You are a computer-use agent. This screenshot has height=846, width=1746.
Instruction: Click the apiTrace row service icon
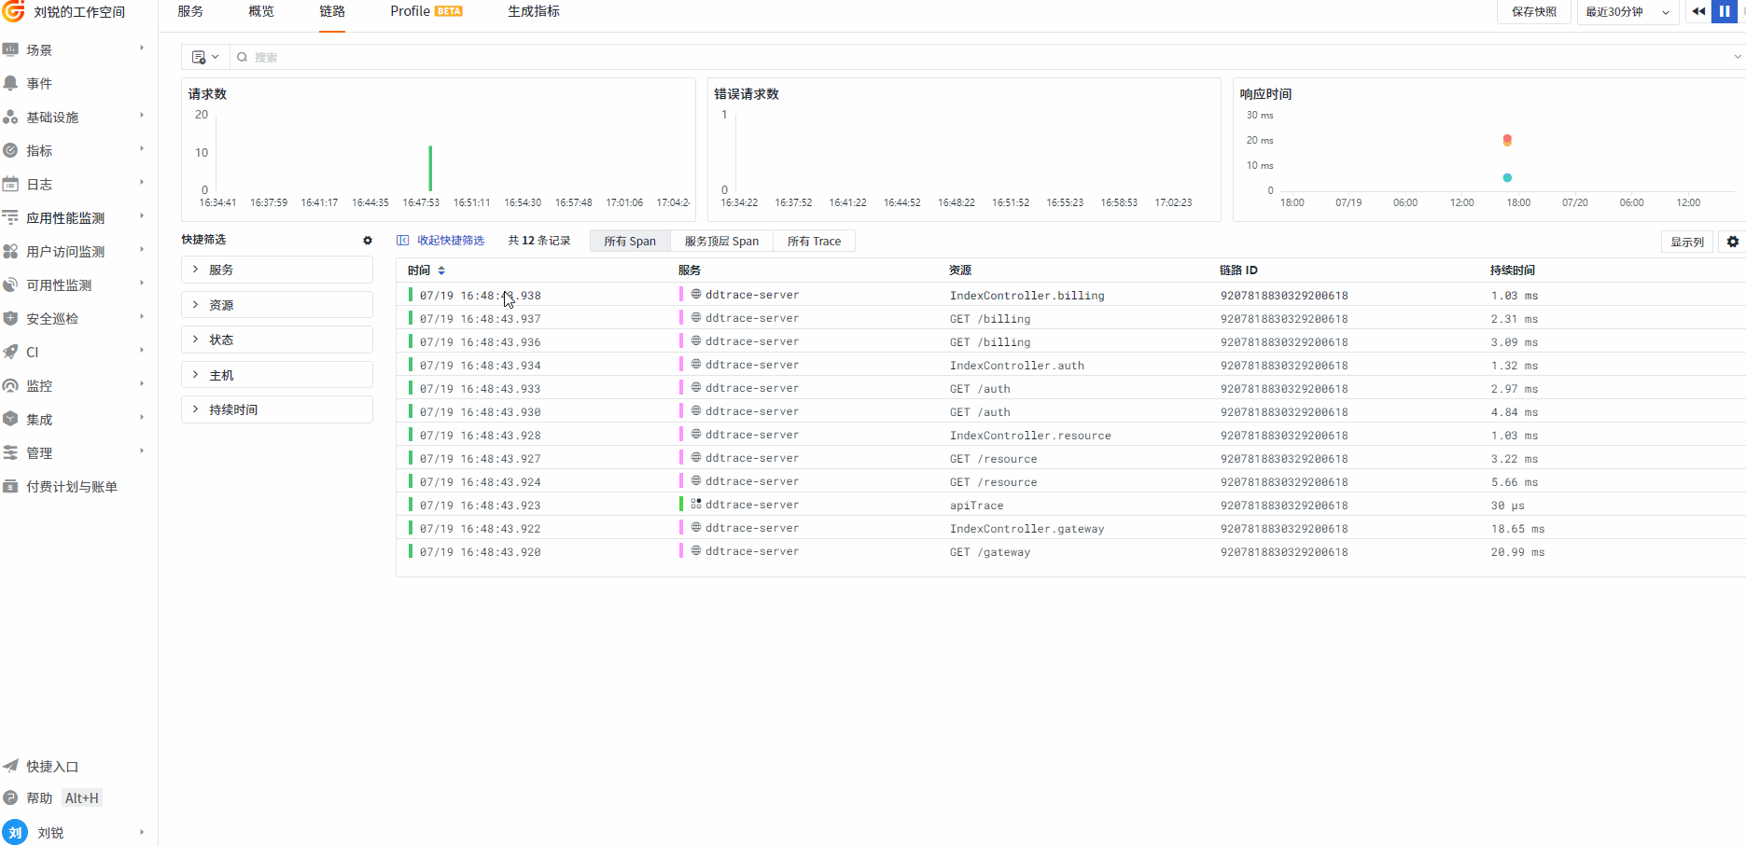696,504
